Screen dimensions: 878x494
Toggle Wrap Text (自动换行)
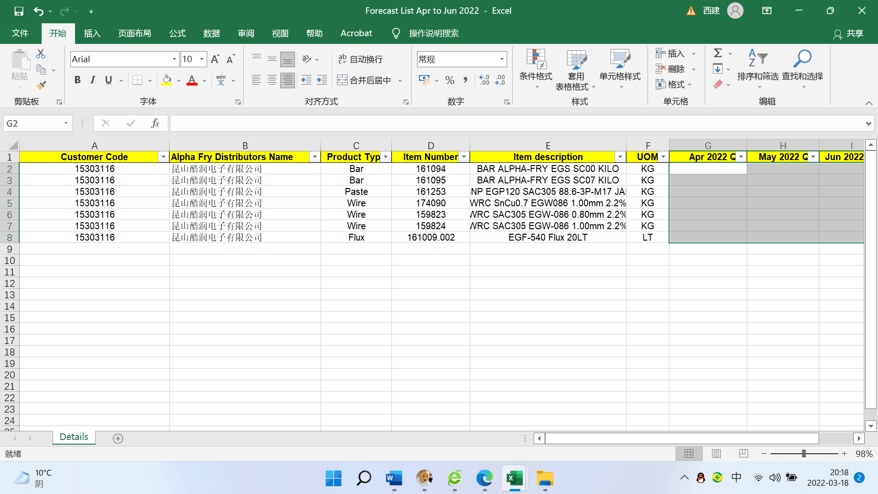point(361,59)
